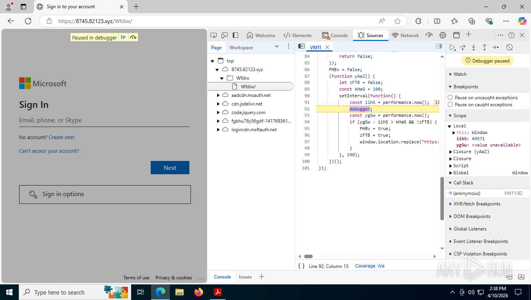Enable Pause on caught exceptions

(x=450, y=105)
